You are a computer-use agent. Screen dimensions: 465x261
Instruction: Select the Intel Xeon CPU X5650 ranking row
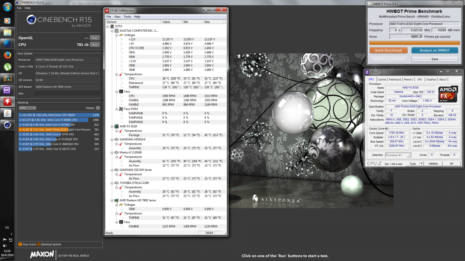59,115
